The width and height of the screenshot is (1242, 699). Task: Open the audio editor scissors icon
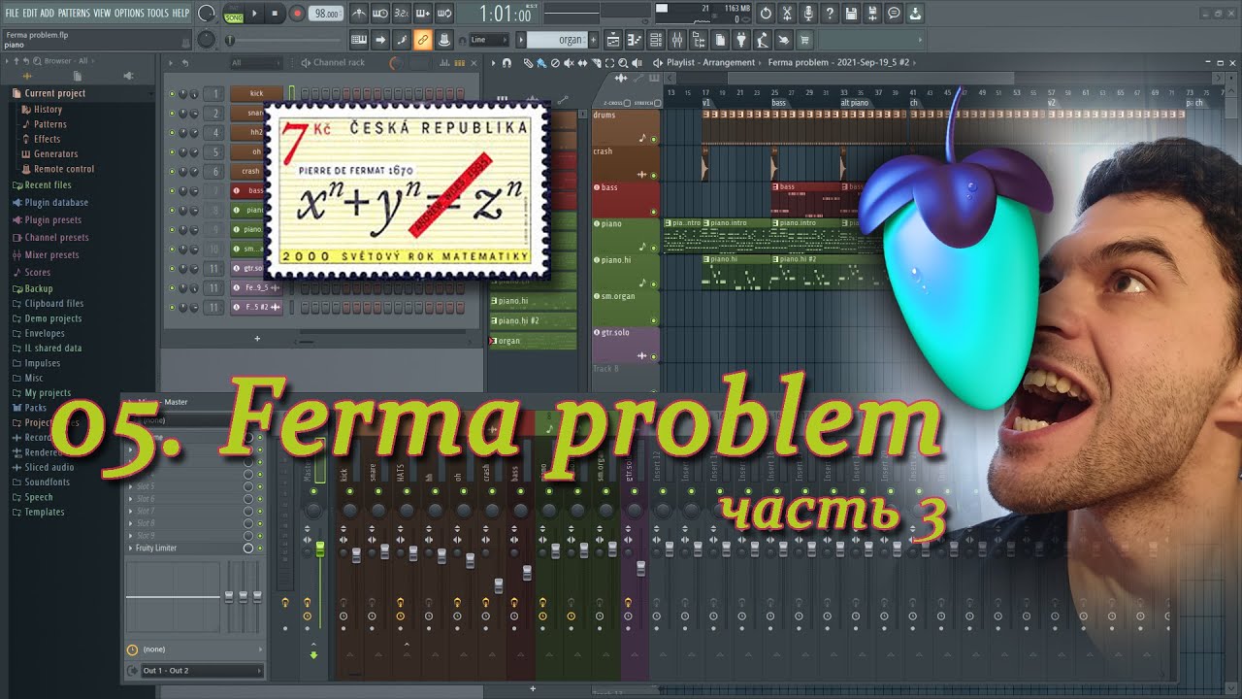click(787, 14)
